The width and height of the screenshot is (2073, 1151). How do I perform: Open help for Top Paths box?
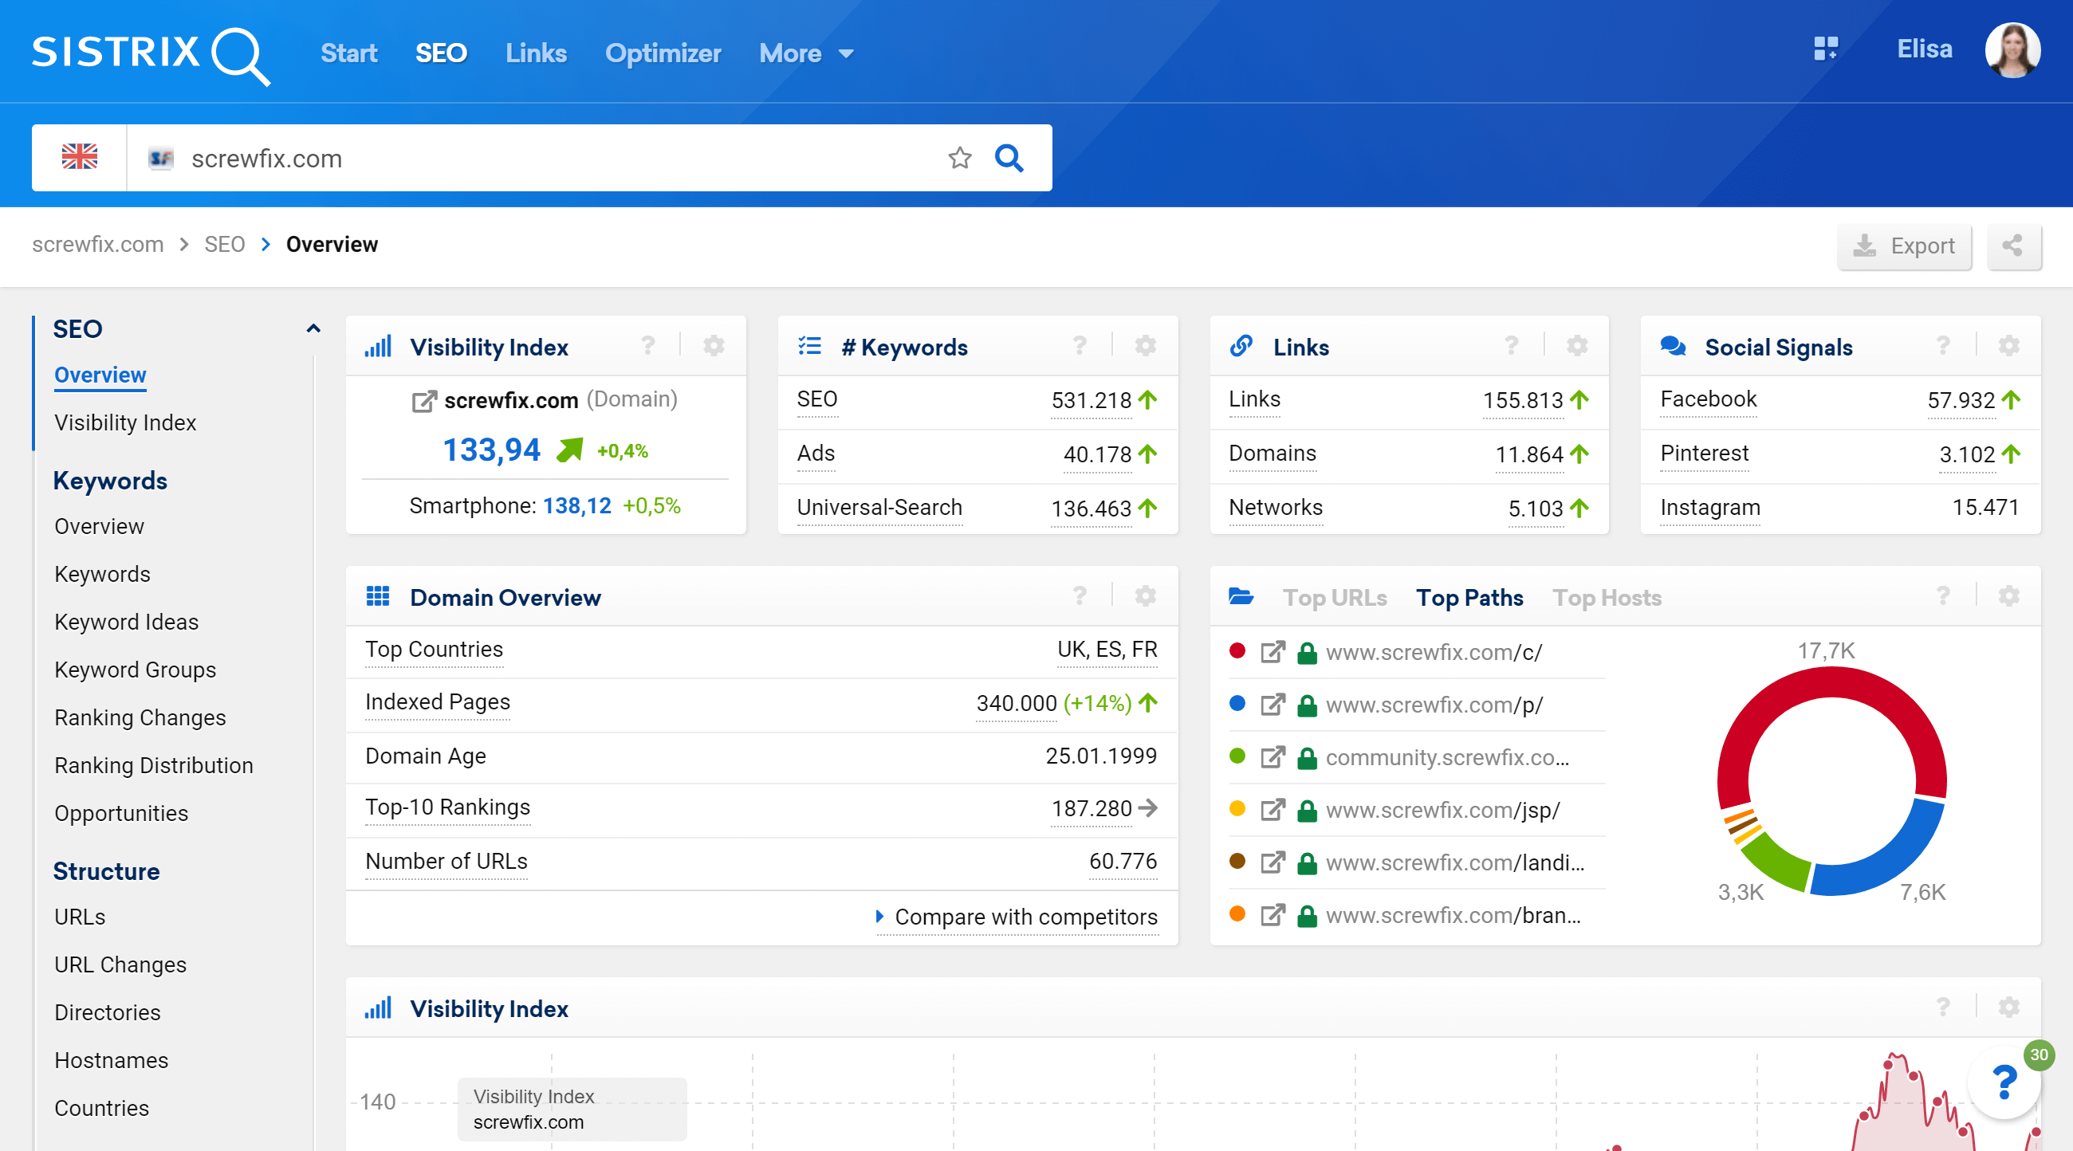pos(1942,596)
